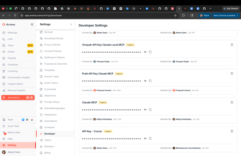This screenshot has height=156, width=241.
Task: Delete the Vinayak API Key Claude Local MCP key
Action: point(232,45)
